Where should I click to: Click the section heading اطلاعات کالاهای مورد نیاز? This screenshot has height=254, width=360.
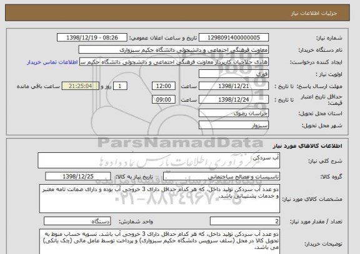(x=307, y=146)
